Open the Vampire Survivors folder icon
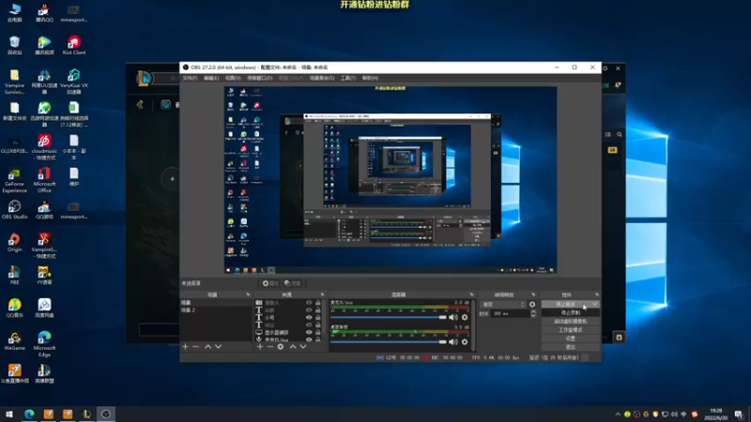The height and width of the screenshot is (422, 751). 14,82
